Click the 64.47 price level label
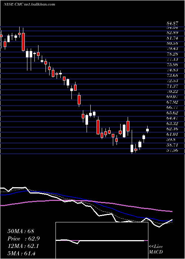This screenshot has width=185, height=259. click(x=172, y=118)
